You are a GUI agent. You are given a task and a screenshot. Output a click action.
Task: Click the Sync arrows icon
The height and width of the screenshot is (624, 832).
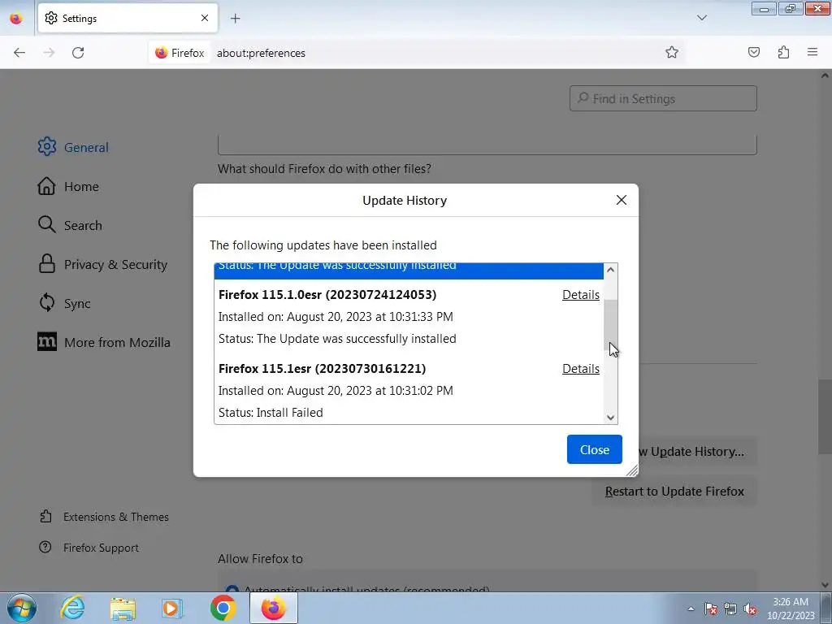point(46,303)
